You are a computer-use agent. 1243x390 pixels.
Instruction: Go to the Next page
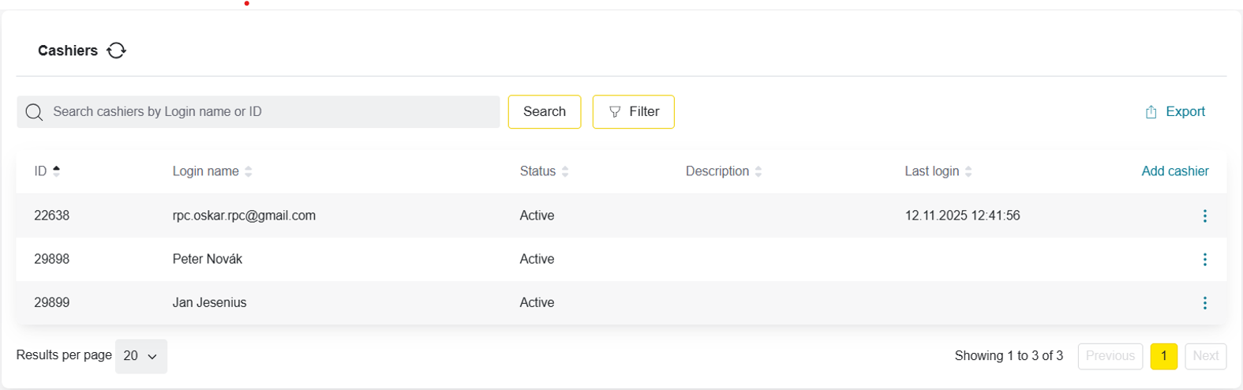click(x=1205, y=356)
